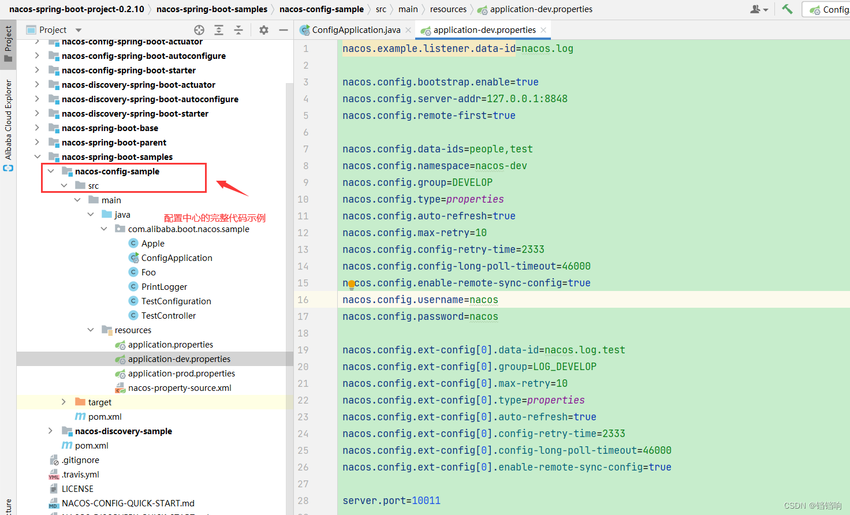Click line number 16 in gutter
This screenshot has width=850, height=515.
(x=303, y=300)
